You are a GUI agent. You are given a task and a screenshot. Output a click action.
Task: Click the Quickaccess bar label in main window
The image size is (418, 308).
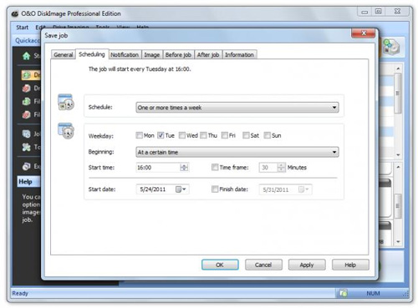pyautogui.click(x=28, y=41)
